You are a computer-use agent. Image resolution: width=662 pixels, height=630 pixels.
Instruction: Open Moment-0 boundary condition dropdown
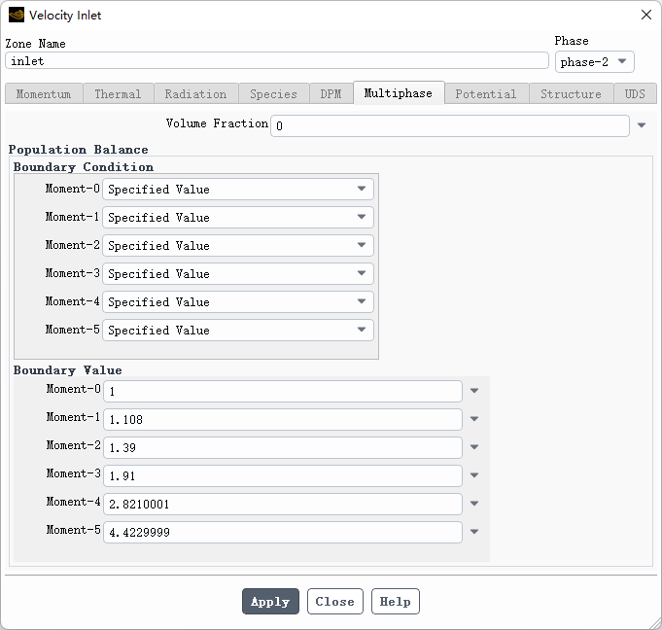[x=238, y=189]
